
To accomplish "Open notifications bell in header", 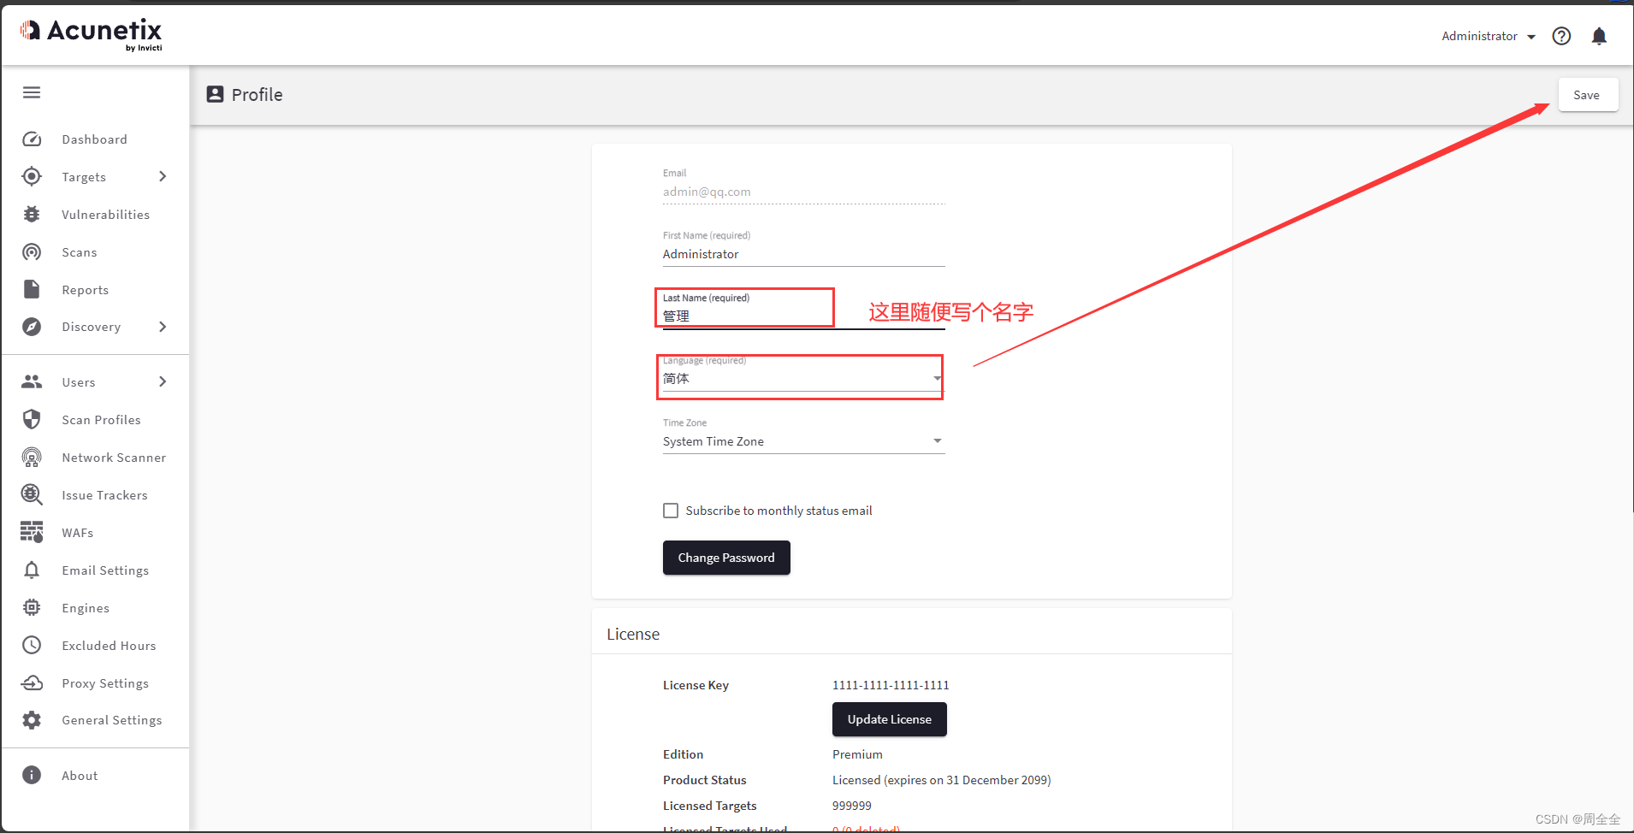I will click(1599, 36).
